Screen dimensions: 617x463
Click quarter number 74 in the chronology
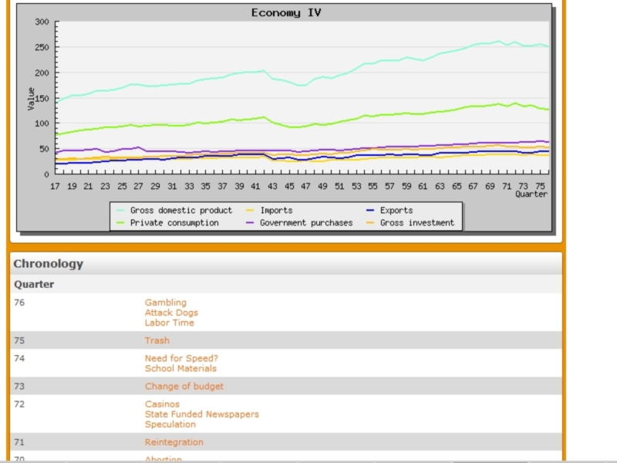(19, 358)
